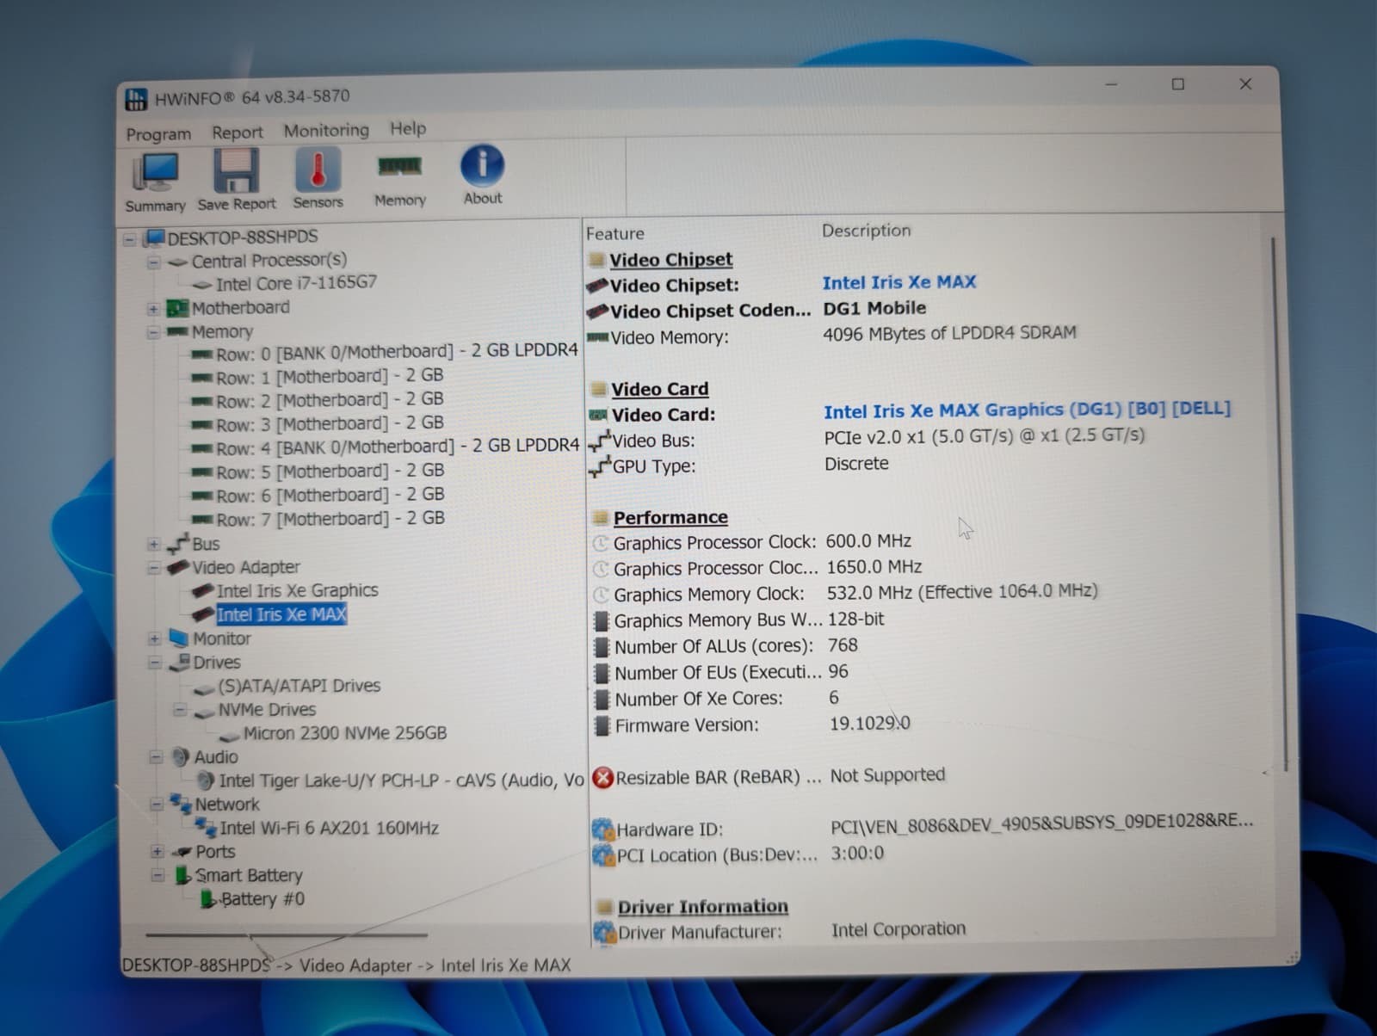Expand the Ports node

tap(157, 852)
